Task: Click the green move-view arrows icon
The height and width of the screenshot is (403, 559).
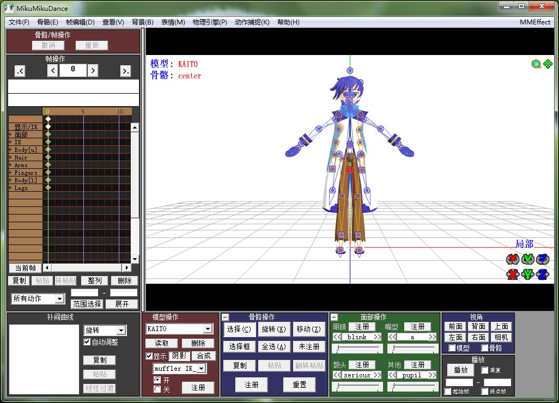Action: pos(548,64)
